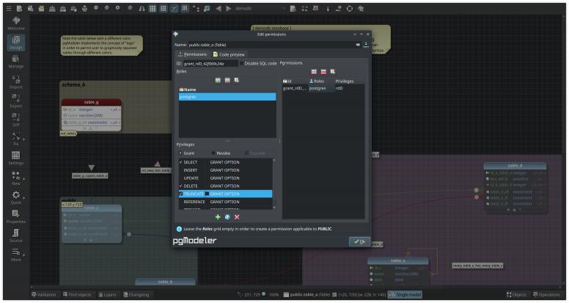Click red X cancel operation icon
569x303 pixels.
(x=237, y=217)
